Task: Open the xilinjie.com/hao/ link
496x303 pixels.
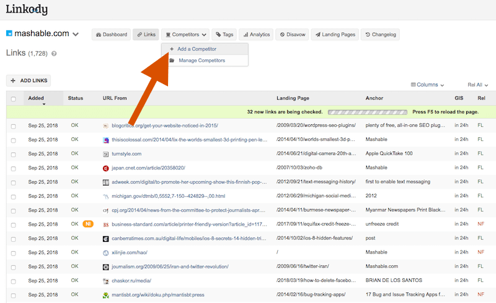Action: [130, 252]
